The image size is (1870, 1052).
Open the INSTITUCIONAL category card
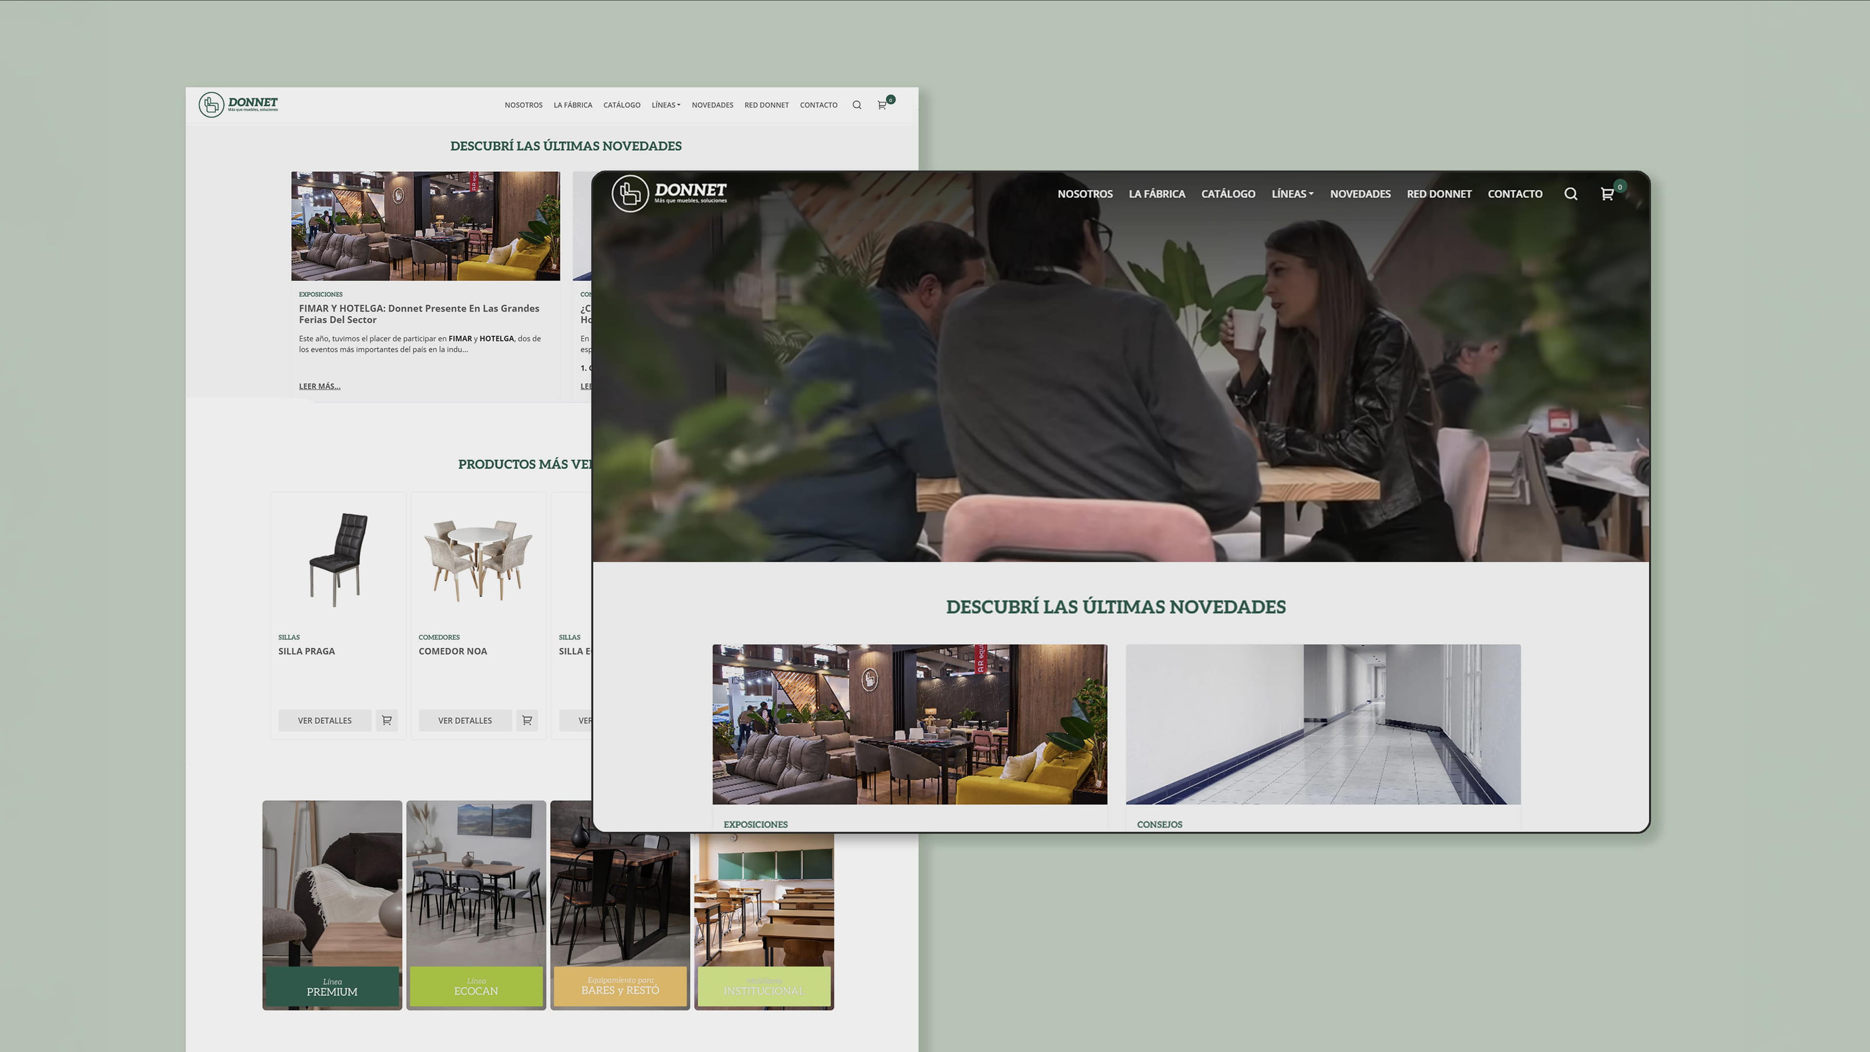coord(764,921)
